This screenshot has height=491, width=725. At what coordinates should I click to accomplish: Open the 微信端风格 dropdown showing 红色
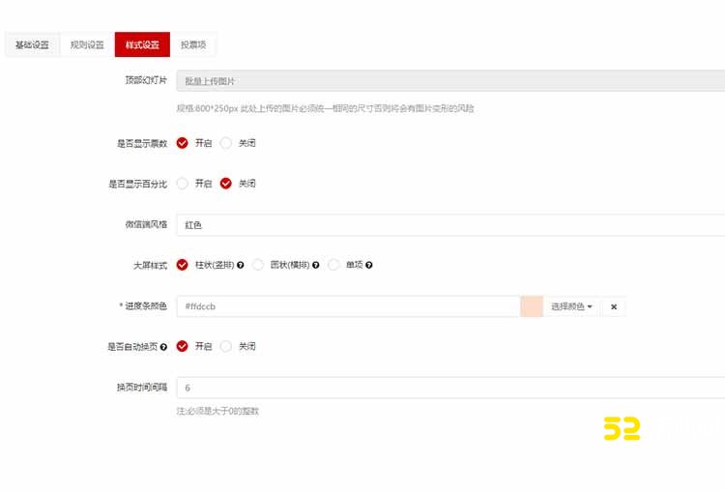449,224
